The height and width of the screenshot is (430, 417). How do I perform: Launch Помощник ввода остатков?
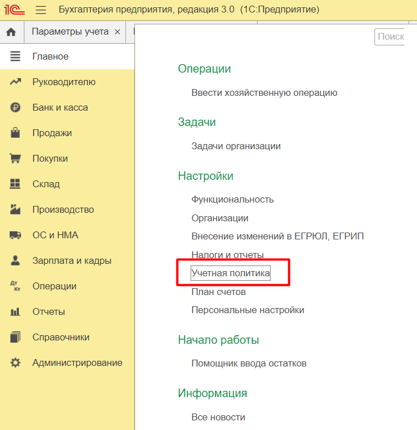249,363
